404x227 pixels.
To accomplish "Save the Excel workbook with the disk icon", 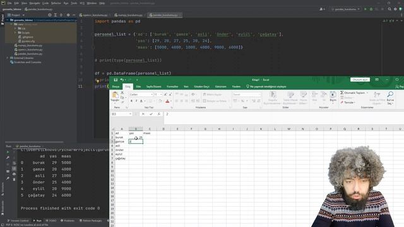I will 116,80.
